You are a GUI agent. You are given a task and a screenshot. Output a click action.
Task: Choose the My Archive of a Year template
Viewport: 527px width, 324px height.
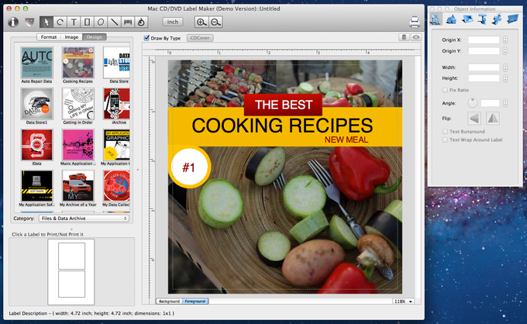[x=77, y=186]
